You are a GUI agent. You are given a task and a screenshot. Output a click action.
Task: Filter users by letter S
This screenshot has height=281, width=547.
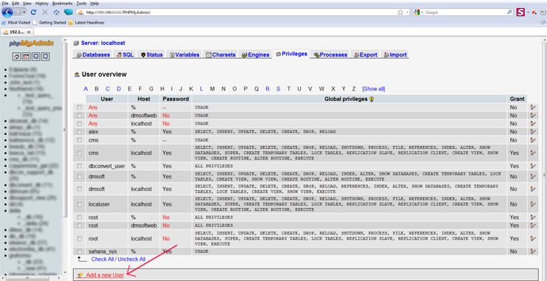tap(279, 89)
